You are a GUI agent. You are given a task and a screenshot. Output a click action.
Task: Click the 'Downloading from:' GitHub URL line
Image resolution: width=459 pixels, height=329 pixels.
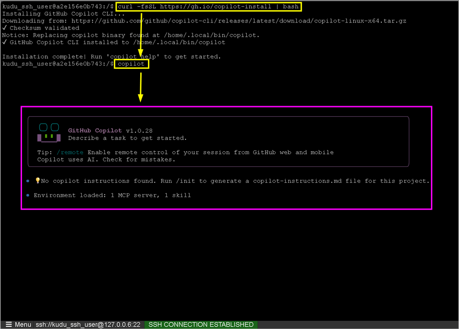pyautogui.click(x=204, y=21)
